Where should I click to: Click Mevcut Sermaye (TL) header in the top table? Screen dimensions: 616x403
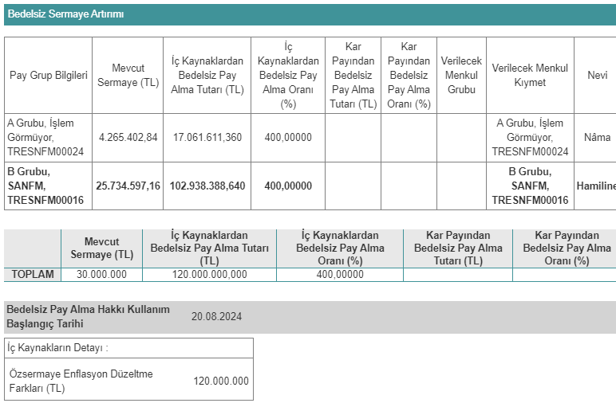128,76
